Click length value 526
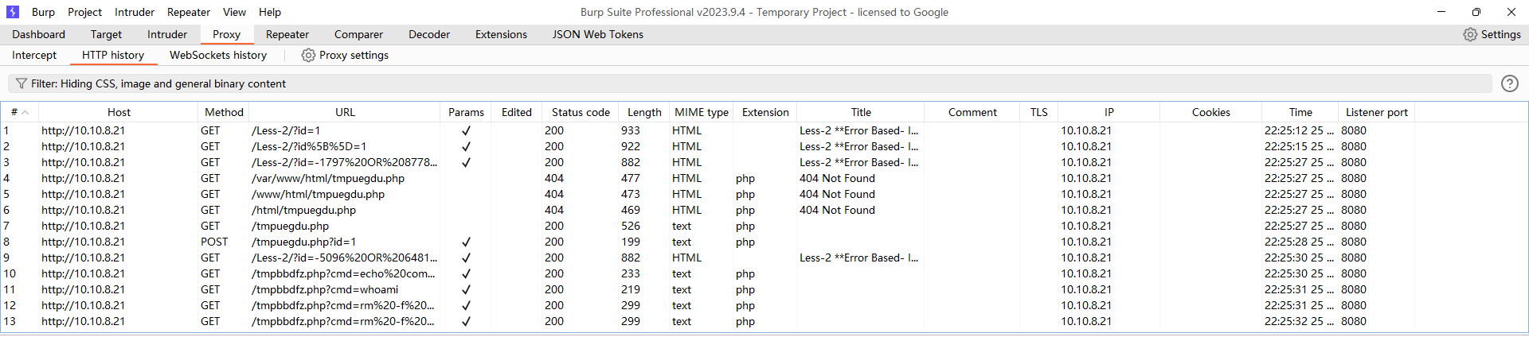This screenshot has width=1529, height=337. (x=631, y=226)
